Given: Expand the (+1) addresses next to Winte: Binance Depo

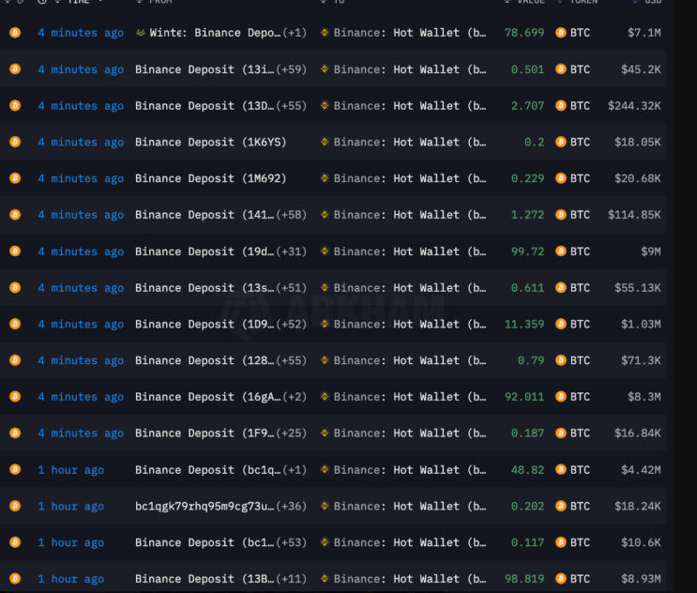Looking at the screenshot, I should pyautogui.click(x=295, y=33).
